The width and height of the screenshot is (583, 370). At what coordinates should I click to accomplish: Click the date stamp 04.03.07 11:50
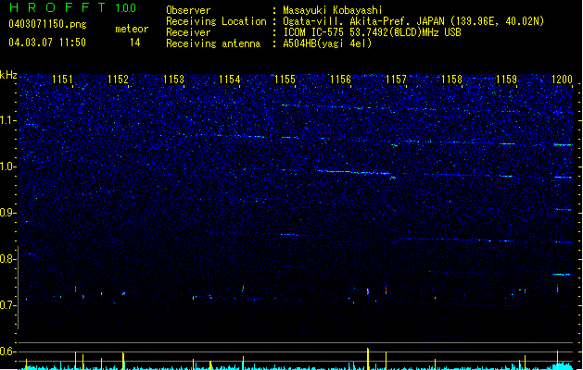pos(47,43)
